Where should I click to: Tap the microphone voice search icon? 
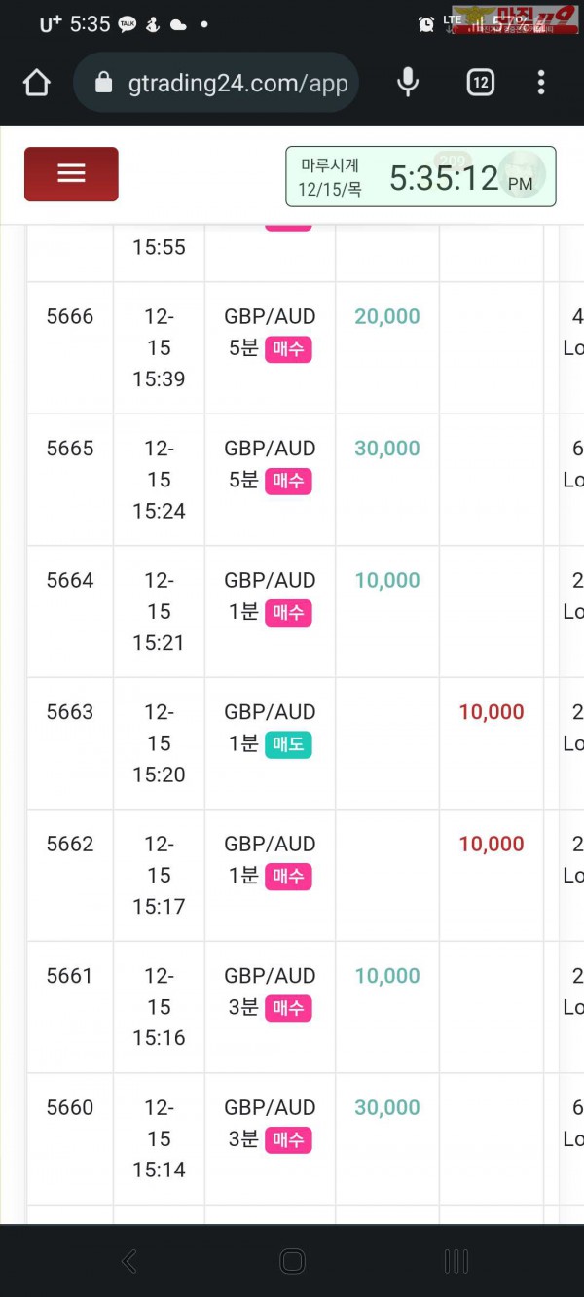click(x=408, y=83)
